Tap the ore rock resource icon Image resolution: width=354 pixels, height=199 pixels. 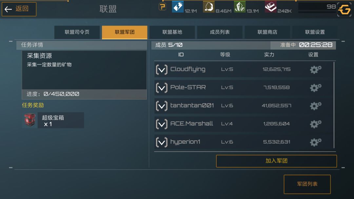(208, 7)
